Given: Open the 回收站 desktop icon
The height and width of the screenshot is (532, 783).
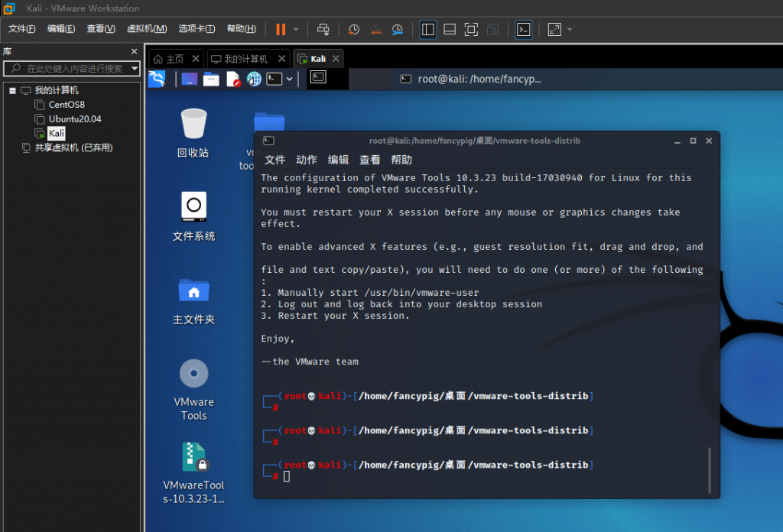Looking at the screenshot, I should tap(193, 133).
